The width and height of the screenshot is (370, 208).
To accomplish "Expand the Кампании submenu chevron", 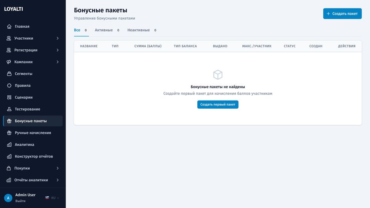I will coord(57,62).
